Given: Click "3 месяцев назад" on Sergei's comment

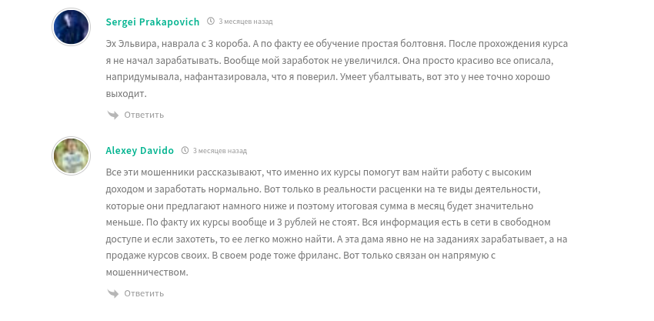Looking at the screenshot, I should (x=245, y=22).
